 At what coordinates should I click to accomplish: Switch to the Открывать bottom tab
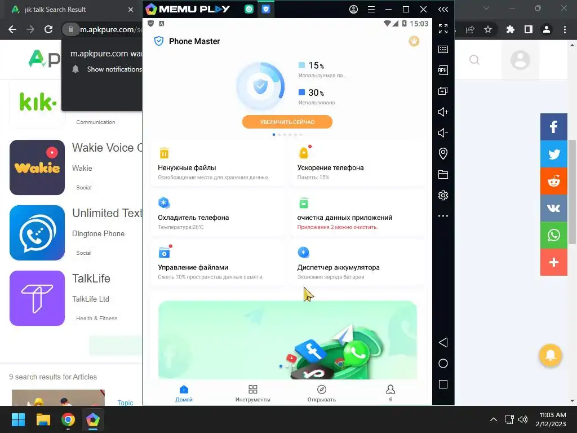(x=322, y=393)
